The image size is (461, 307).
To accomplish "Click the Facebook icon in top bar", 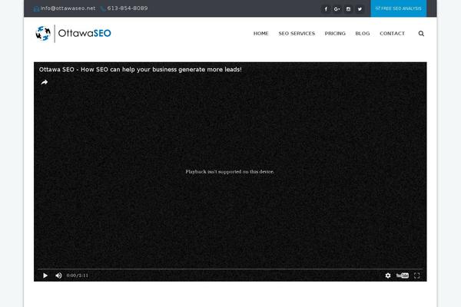I will [326, 9].
